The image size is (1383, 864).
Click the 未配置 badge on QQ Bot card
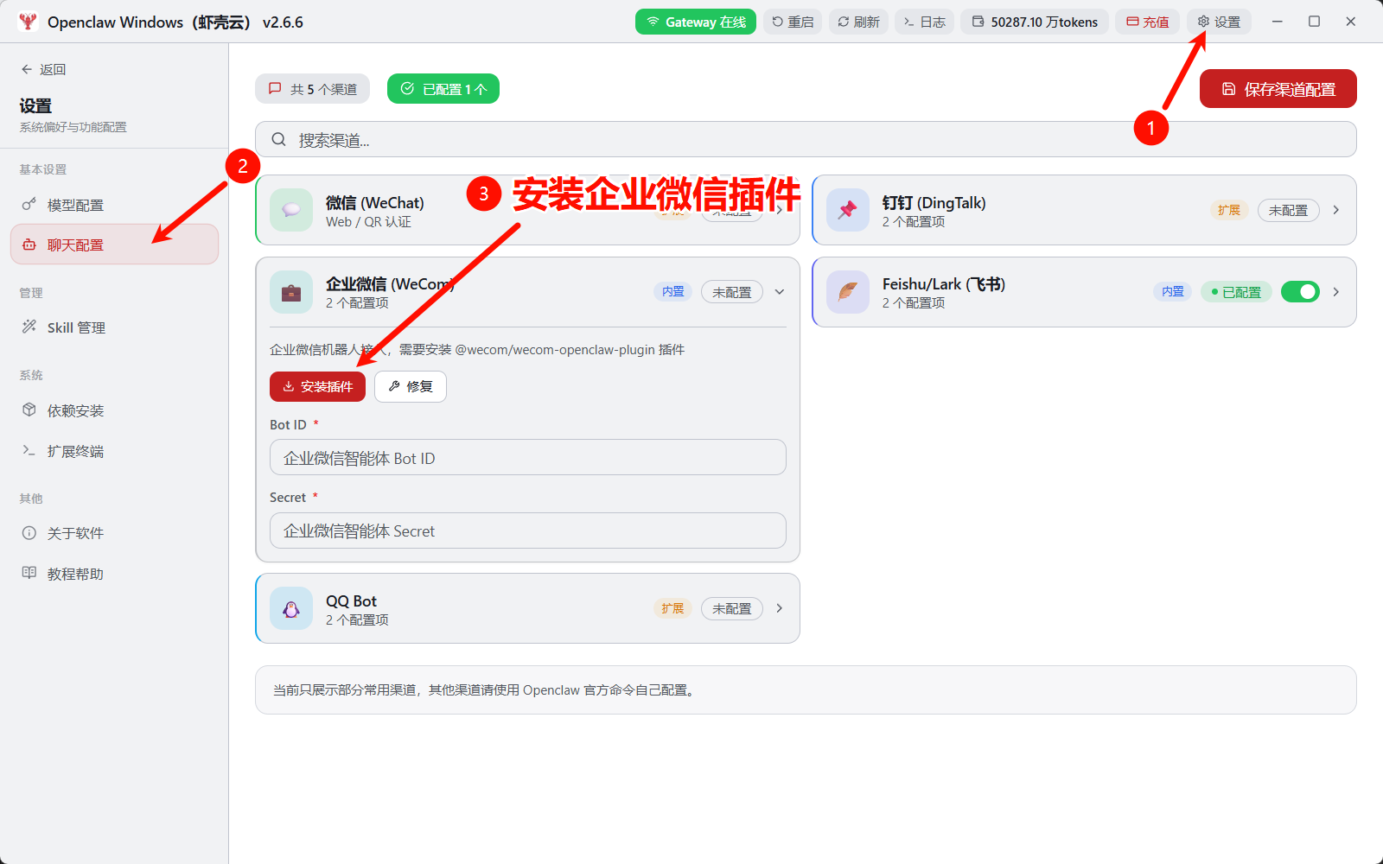731,608
